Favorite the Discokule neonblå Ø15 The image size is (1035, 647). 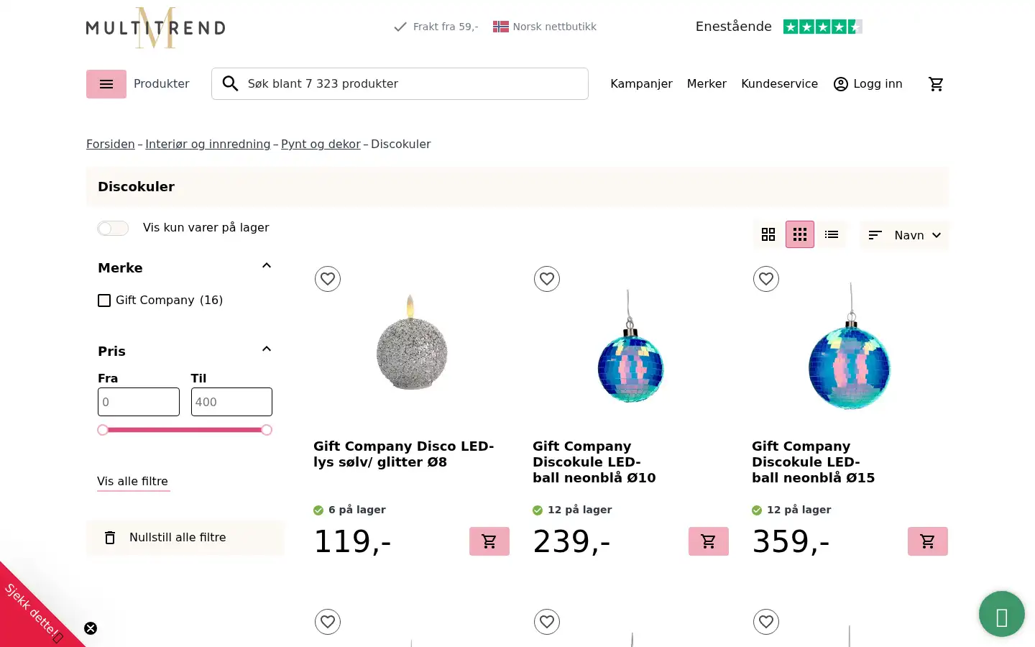point(766,279)
